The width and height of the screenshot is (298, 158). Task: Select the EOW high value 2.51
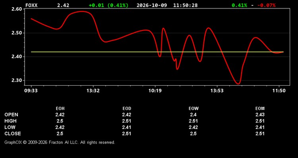193,121
